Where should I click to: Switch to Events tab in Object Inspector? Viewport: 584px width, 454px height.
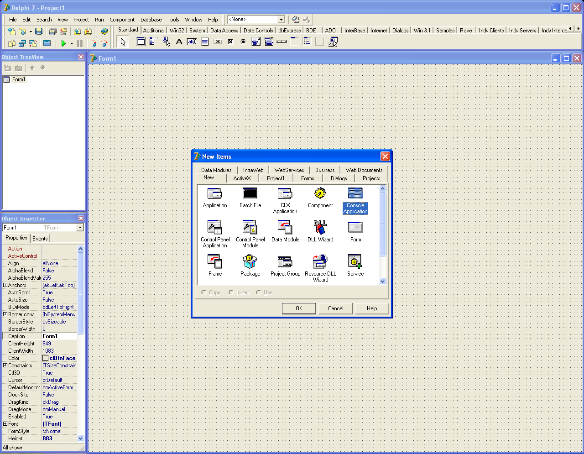point(40,239)
